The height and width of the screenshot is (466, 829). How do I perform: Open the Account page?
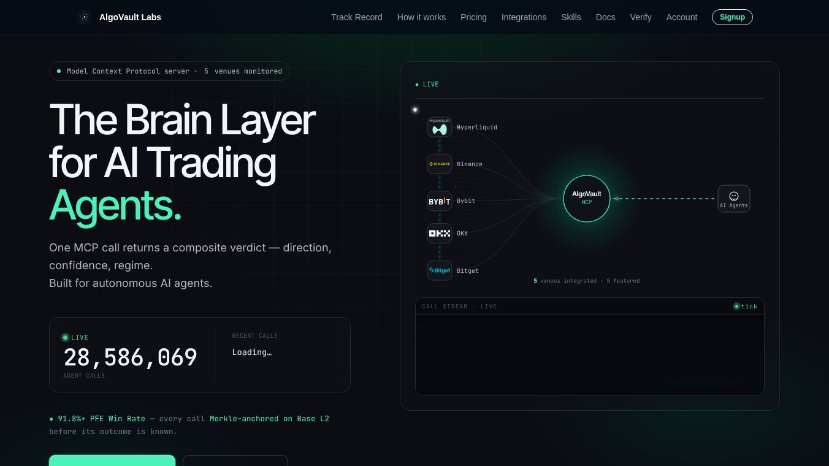coord(682,17)
